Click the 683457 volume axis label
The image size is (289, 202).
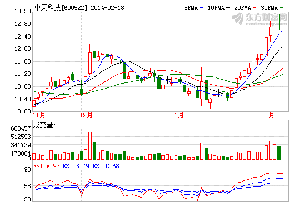[21, 128]
